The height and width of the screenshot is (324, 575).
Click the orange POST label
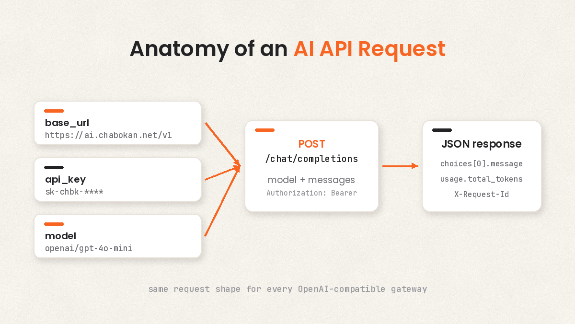311,144
